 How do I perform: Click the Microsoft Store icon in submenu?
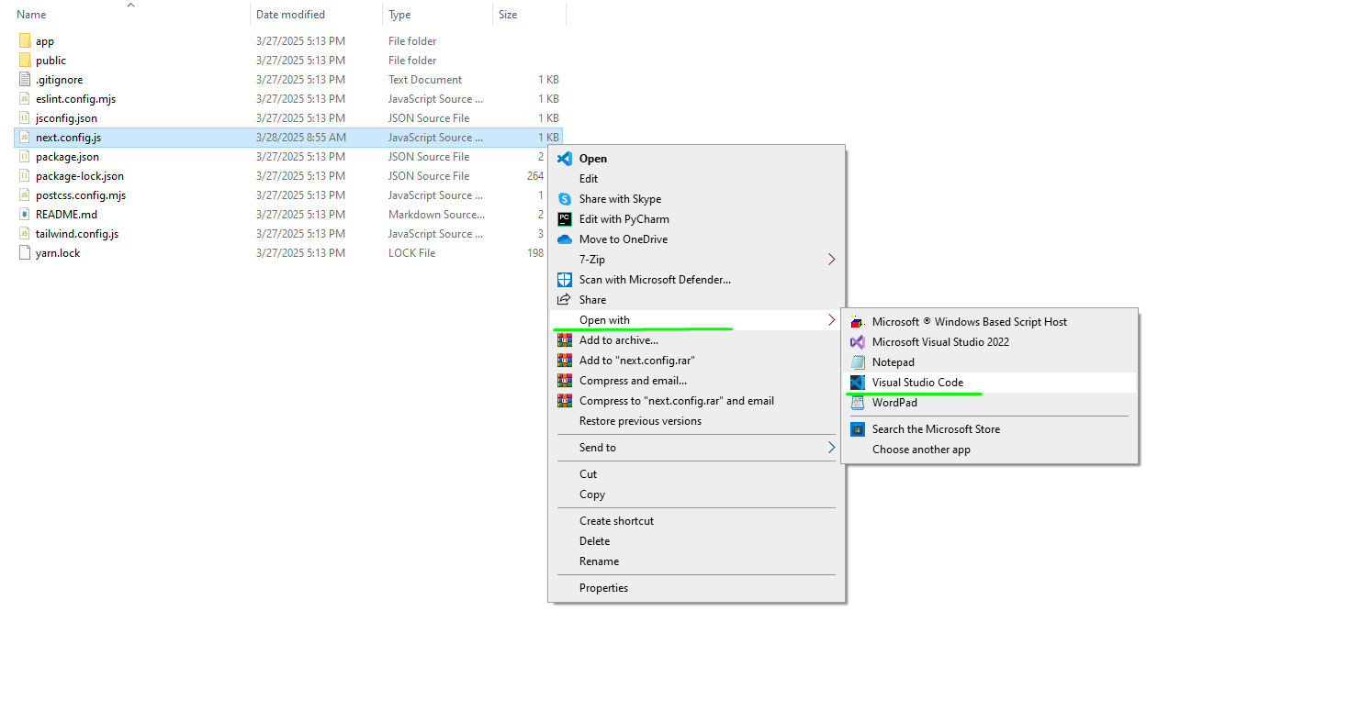tap(858, 429)
